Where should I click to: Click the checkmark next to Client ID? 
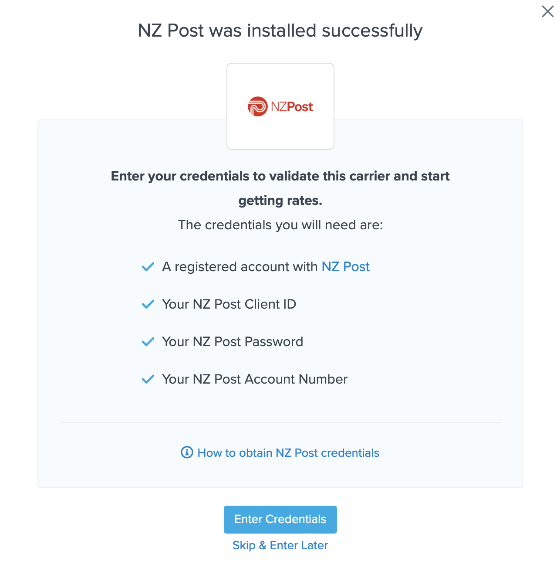tap(148, 304)
